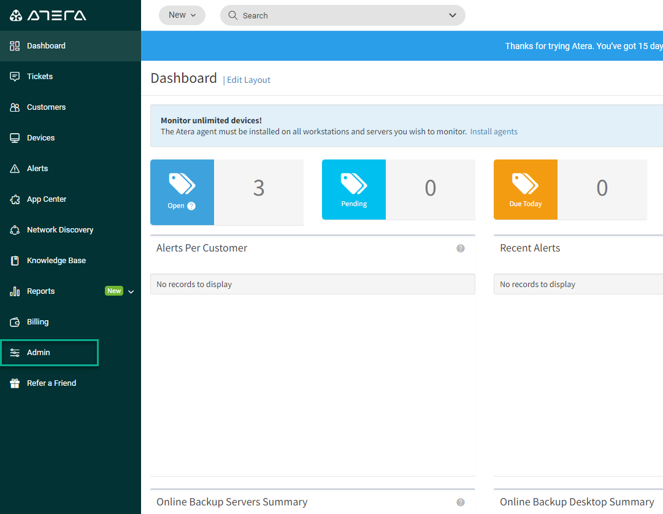Image resolution: width=663 pixels, height=514 pixels.
Task: Select App Center in the sidebar
Action: click(x=70, y=199)
